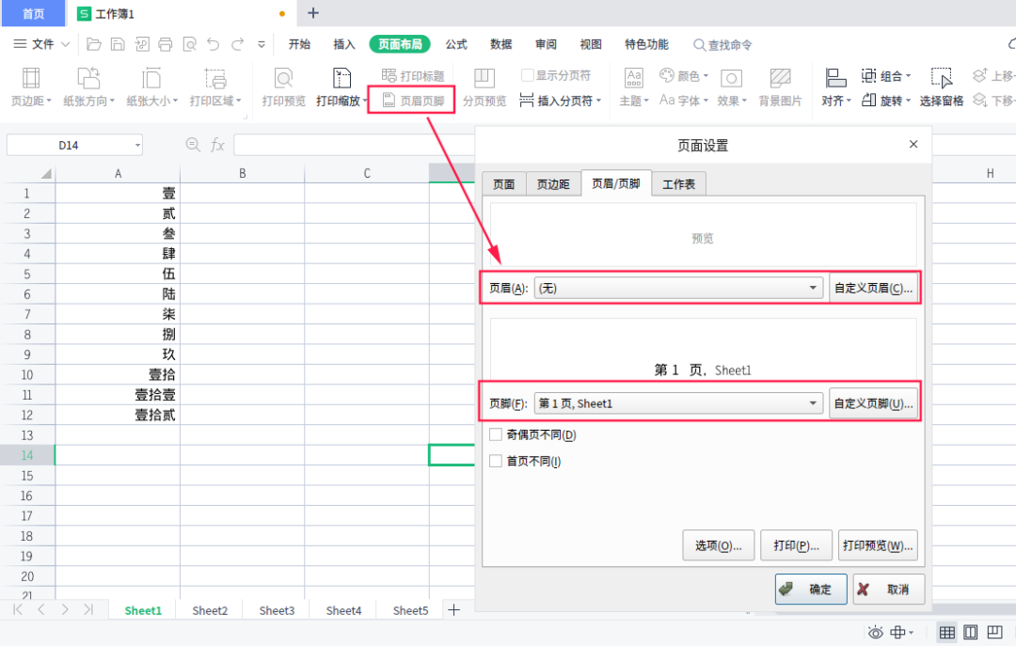Select cell A10 containing 壹拾

click(x=118, y=374)
